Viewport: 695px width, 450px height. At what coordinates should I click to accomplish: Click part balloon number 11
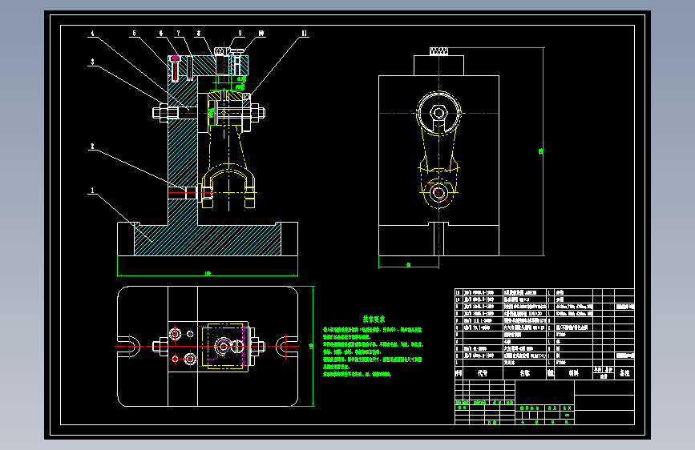click(305, 34)
